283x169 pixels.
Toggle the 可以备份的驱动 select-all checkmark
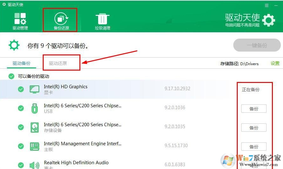click(x=11, y=76)
